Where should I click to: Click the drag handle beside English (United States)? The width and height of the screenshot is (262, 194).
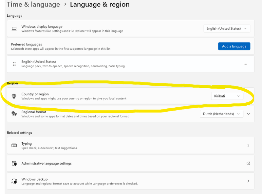(14, 64)
